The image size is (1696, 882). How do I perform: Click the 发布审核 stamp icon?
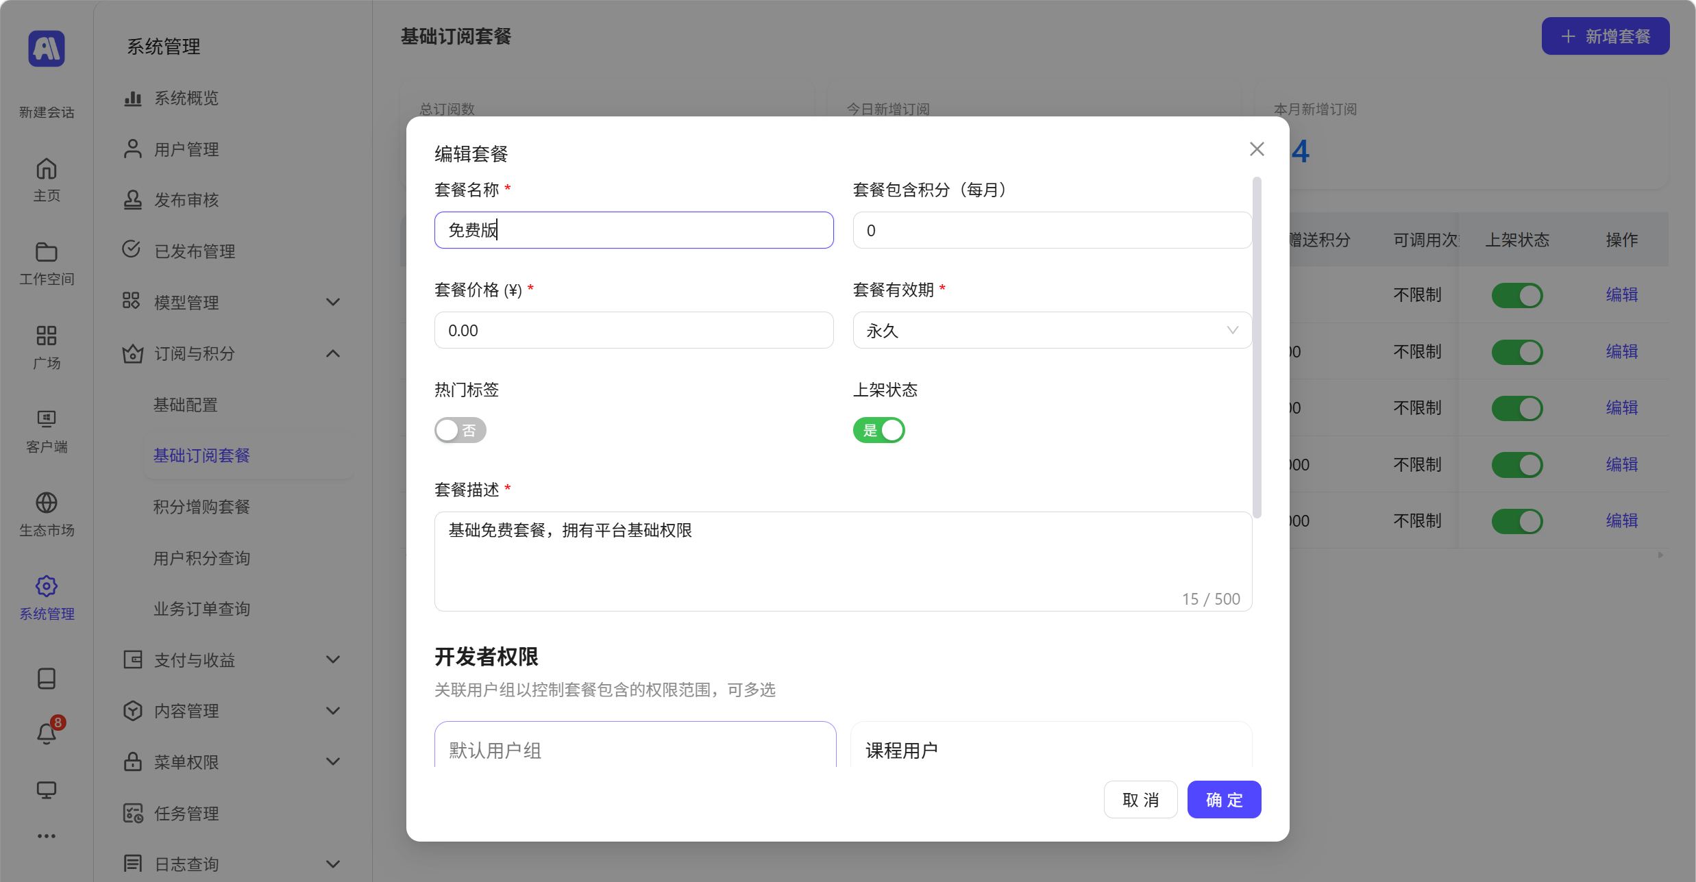point(133,200)
